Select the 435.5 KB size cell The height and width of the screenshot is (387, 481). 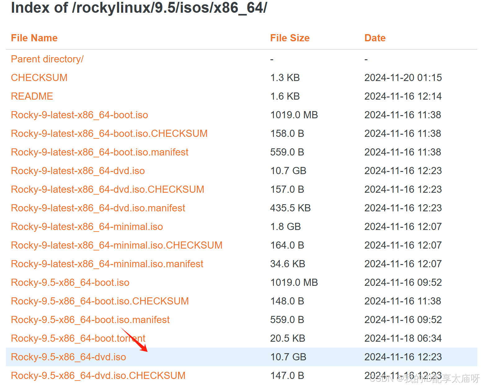click(290, 208)
